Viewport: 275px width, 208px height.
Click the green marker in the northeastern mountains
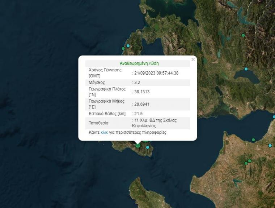(243, 35)
